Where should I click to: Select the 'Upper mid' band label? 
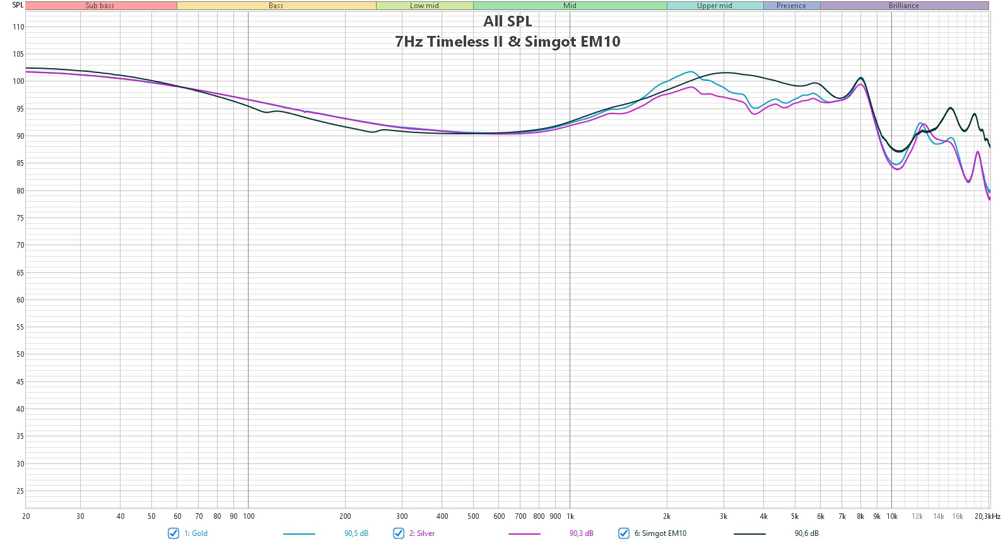pyautogui.click(x=715, y=6)
